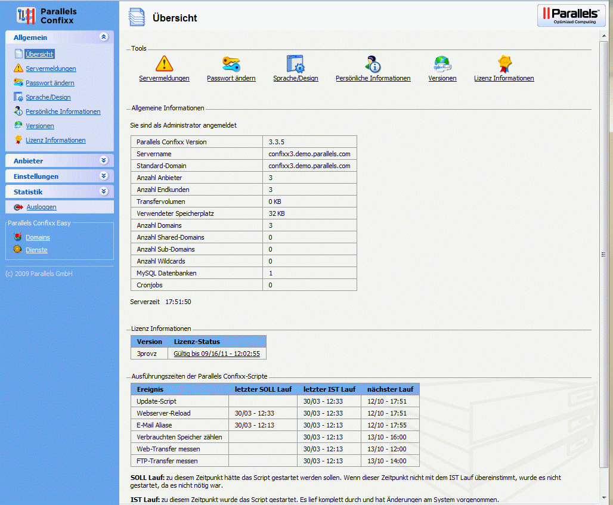The width and height of the screenshot is (613, 505).
Task: Open the Sprache/Design icon in Tools
Action: click(295, 64)
